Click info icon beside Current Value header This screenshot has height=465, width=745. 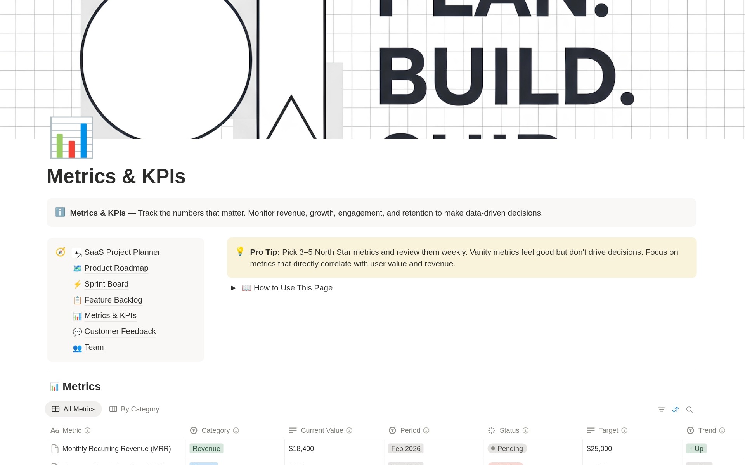coord(349,430)
